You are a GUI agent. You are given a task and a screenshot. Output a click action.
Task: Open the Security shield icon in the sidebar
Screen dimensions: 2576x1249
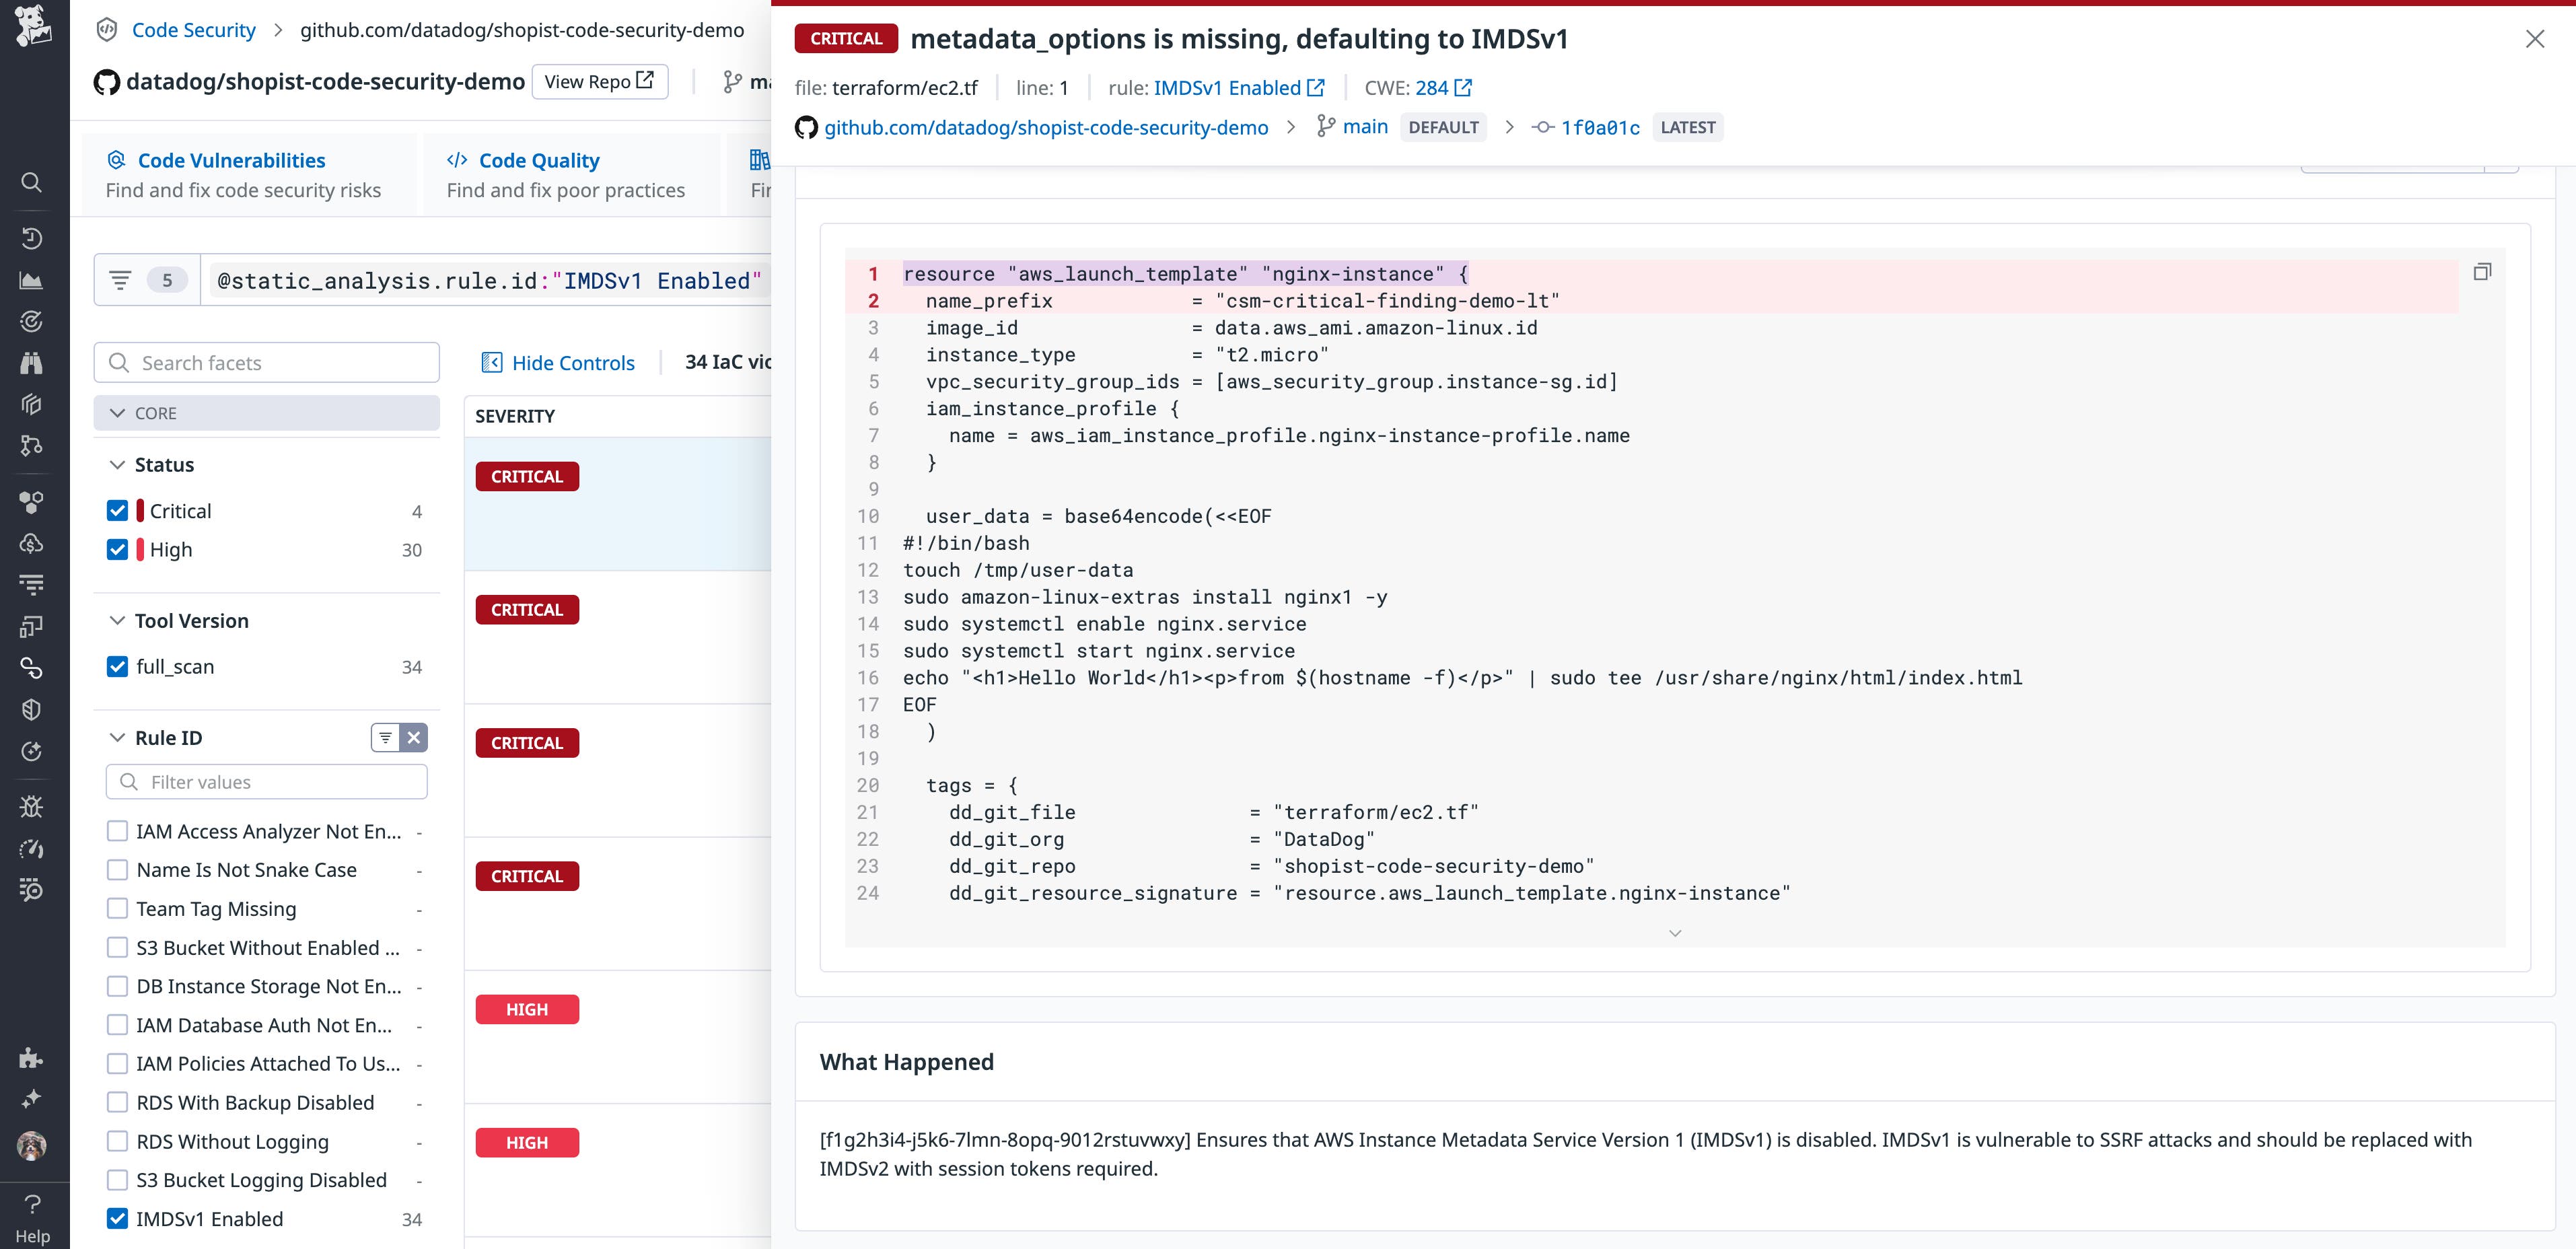click(31, 709)
